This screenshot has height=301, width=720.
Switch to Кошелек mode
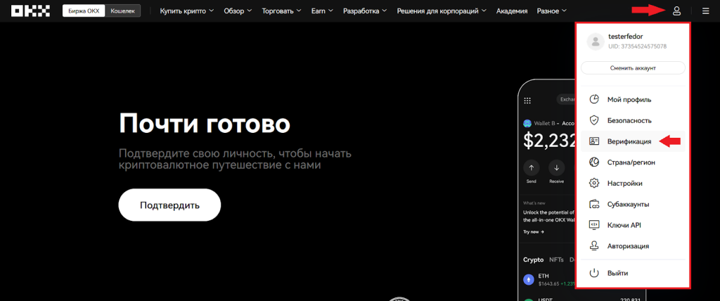click(x=122, y=11)
